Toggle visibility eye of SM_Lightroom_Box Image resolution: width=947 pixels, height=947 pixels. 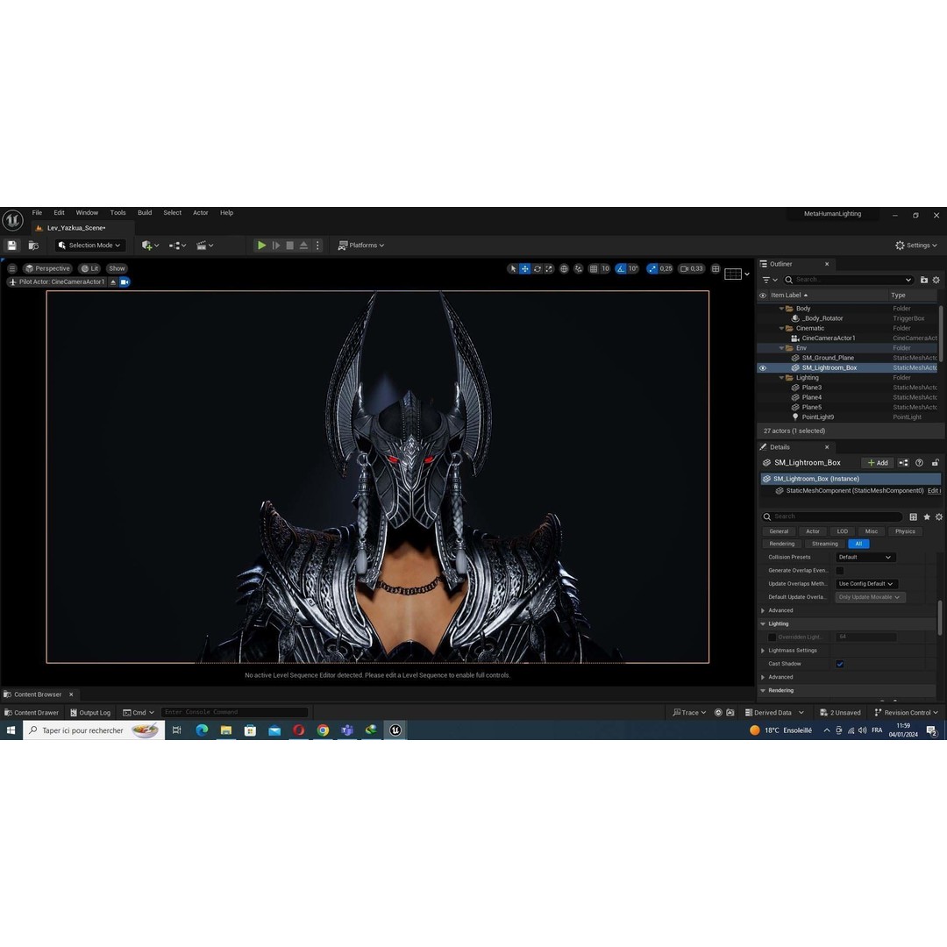click(x=763, y=367)
